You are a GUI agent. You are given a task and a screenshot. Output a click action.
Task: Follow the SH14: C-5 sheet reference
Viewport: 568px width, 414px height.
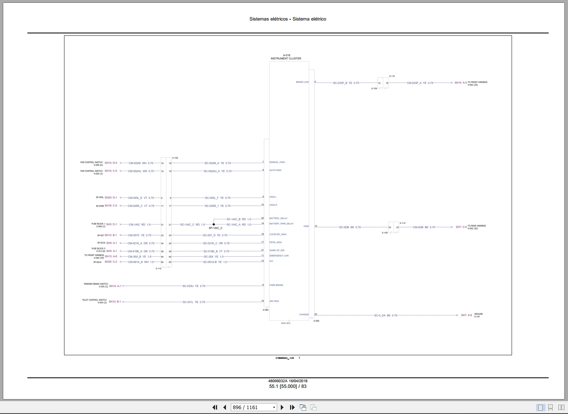(111, 171)
